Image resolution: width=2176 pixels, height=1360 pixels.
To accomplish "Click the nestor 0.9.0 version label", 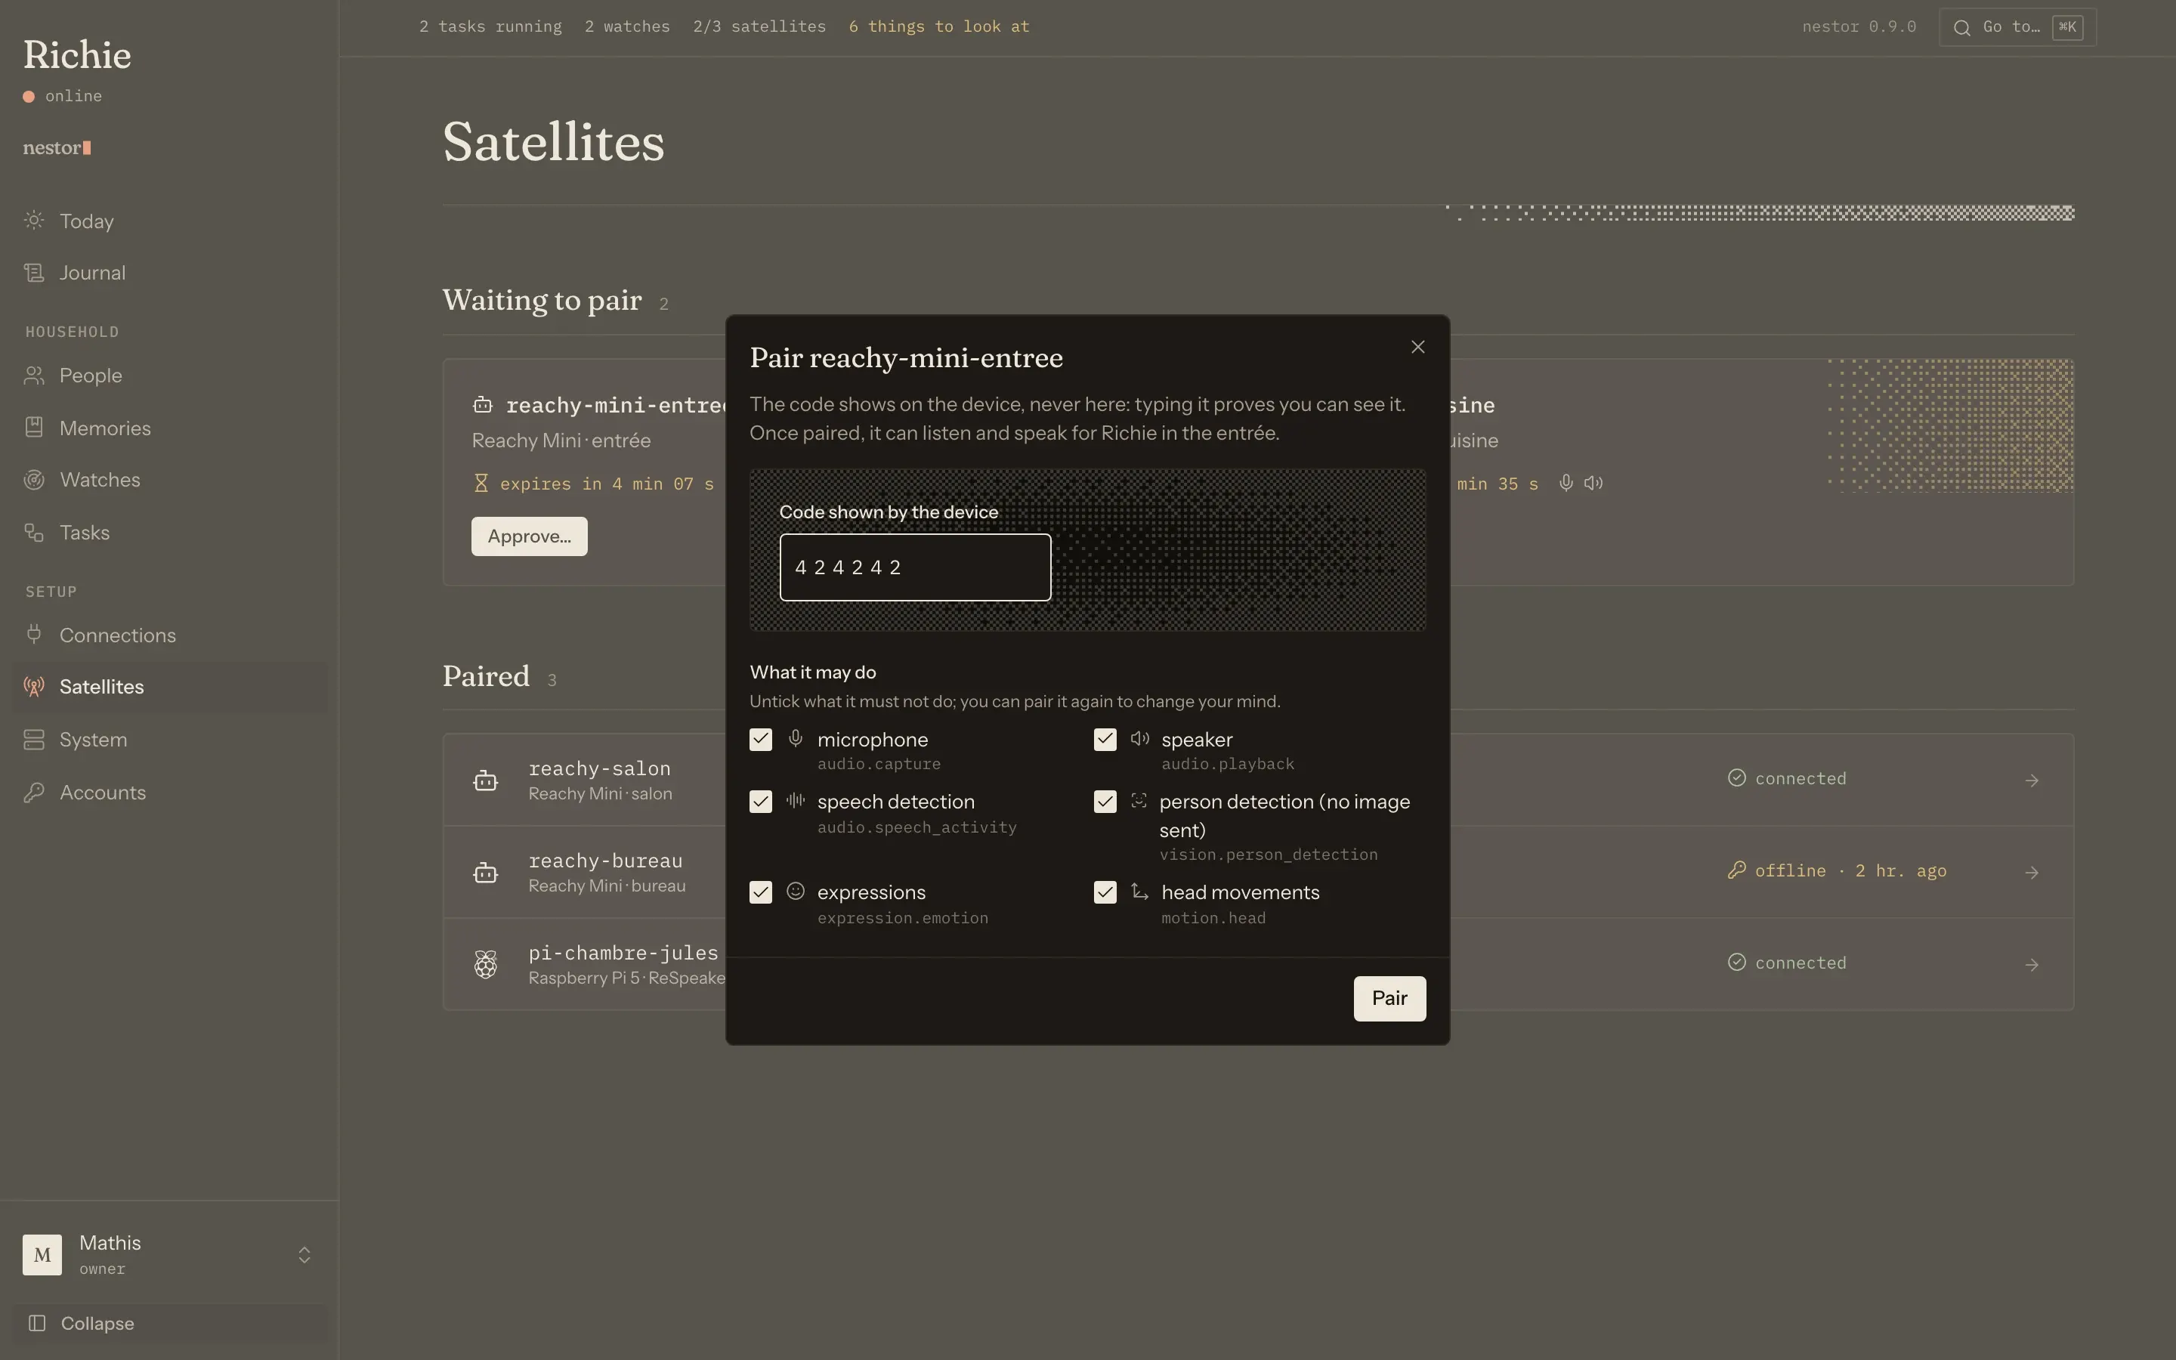I will pos(1859,27).
